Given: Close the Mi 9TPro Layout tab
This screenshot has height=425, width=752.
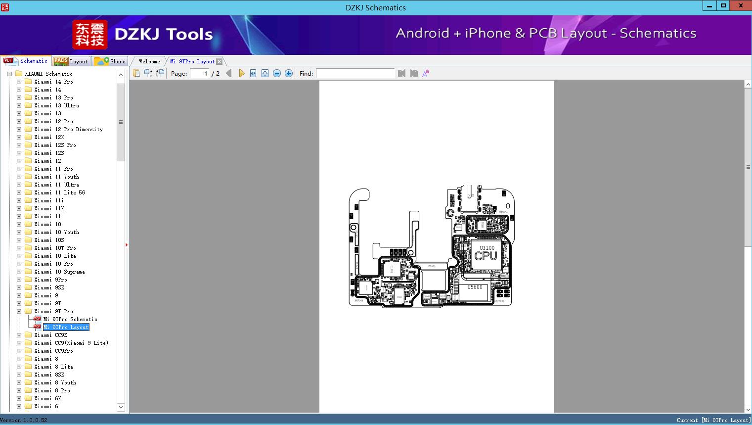Looking at the screenshot, I should pyautogui.click(x=220, y=61).
